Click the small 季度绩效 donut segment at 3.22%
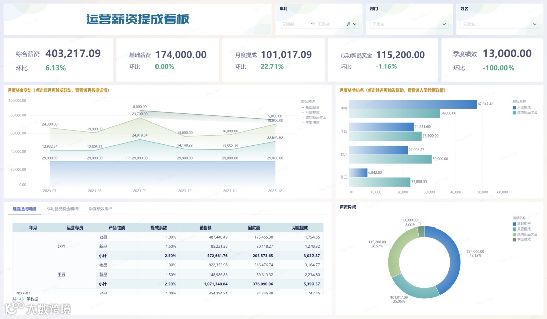 pyautogui.click(x=421, y=232)
